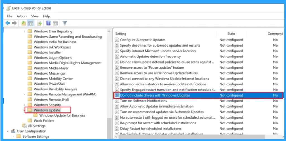Select the All Settings node icon
This screenshot has width=286, height=141.
(24, 126)
